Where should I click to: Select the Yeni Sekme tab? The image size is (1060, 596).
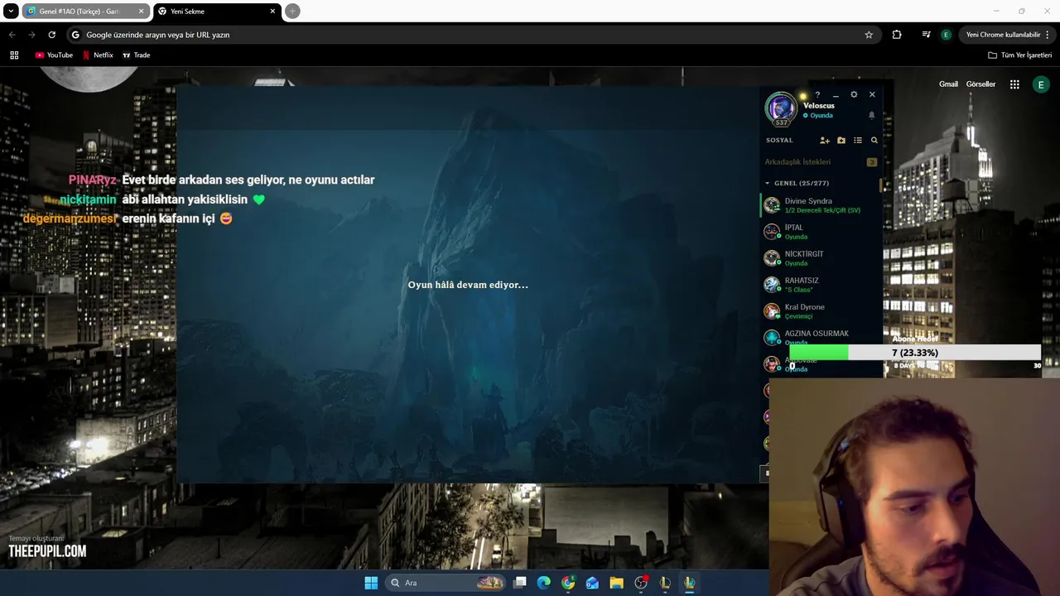click(215, 12)
